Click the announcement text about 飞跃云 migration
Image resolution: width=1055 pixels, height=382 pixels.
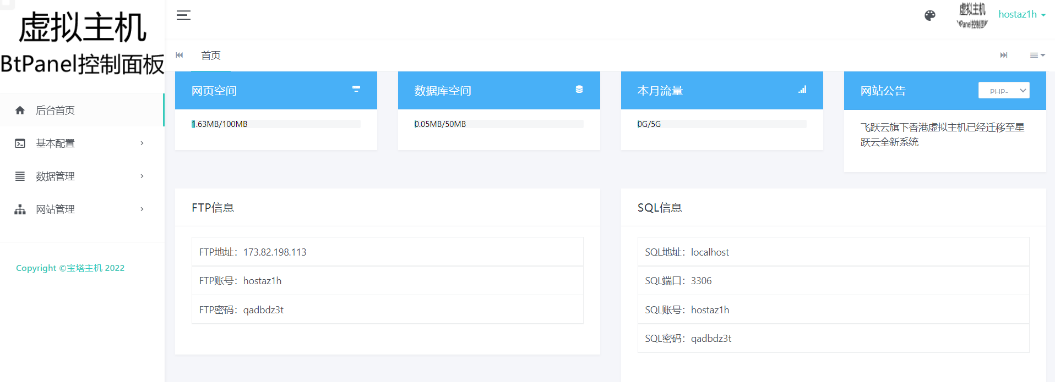(942, 135)
